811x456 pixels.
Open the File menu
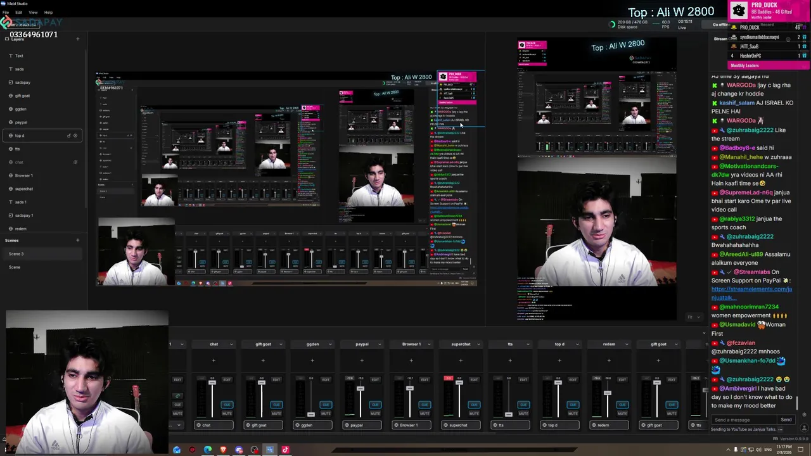(6, 12)
